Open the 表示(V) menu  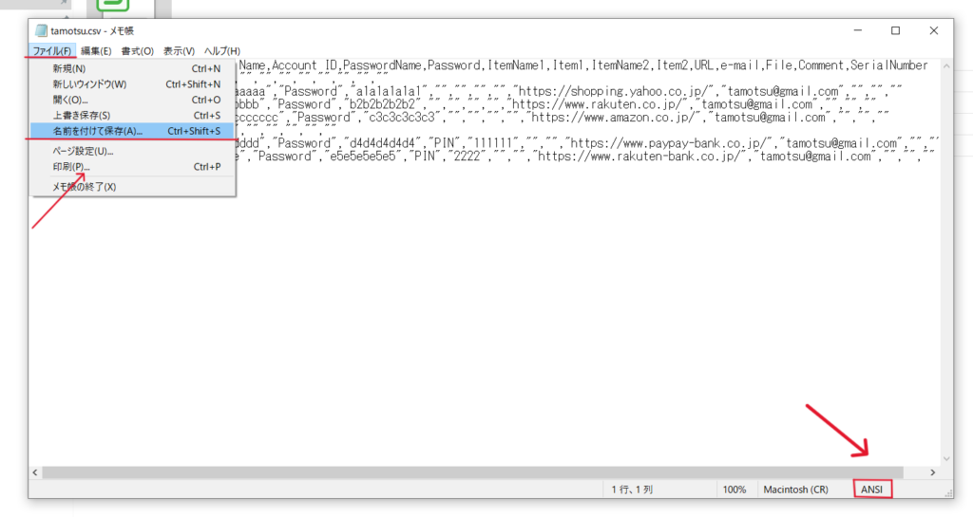(179, 50)
